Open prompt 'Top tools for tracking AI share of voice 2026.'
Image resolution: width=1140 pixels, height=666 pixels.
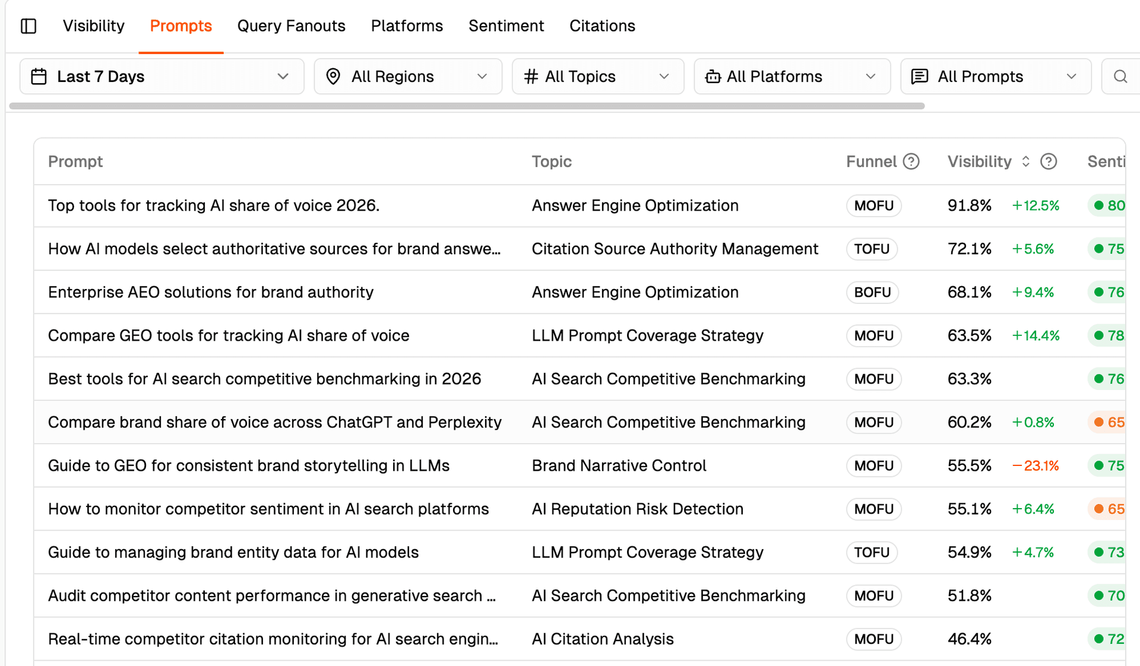pyautogui.click(x=214, y=205)
